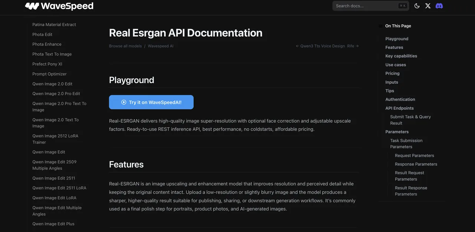Viewport: 475px width, 232px height.
Task: Click Try it on WaveSpeedAI! button
Action: click(x=151, y=102)
